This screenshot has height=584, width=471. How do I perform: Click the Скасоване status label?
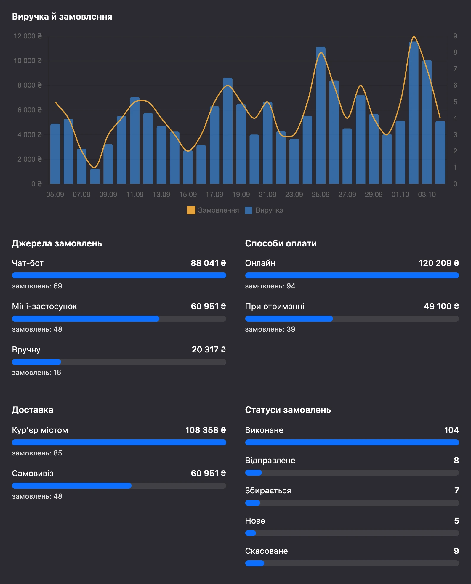coord(267,551)
